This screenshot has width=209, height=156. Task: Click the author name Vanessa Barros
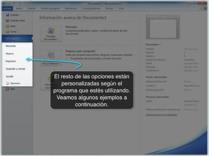click(x=192, y=101)
